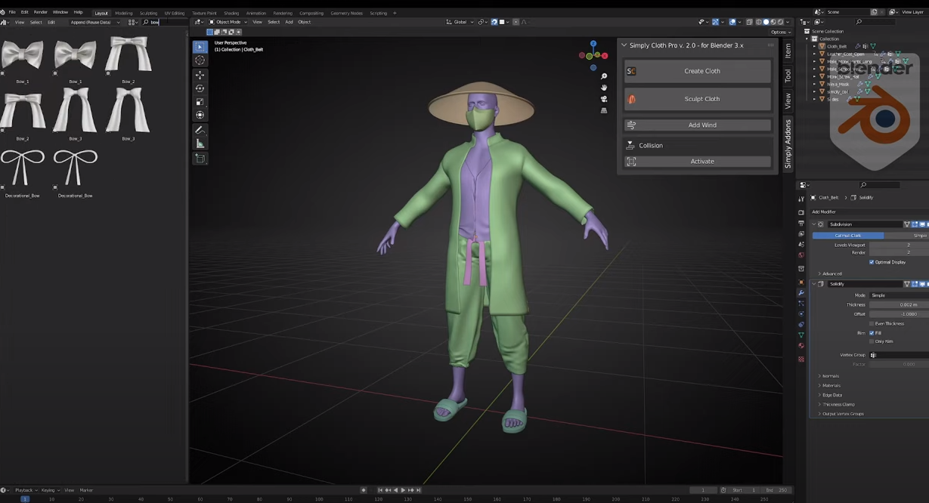Open the Global transform orientation dropdown
929x503 pixels.
click(460, 22)
